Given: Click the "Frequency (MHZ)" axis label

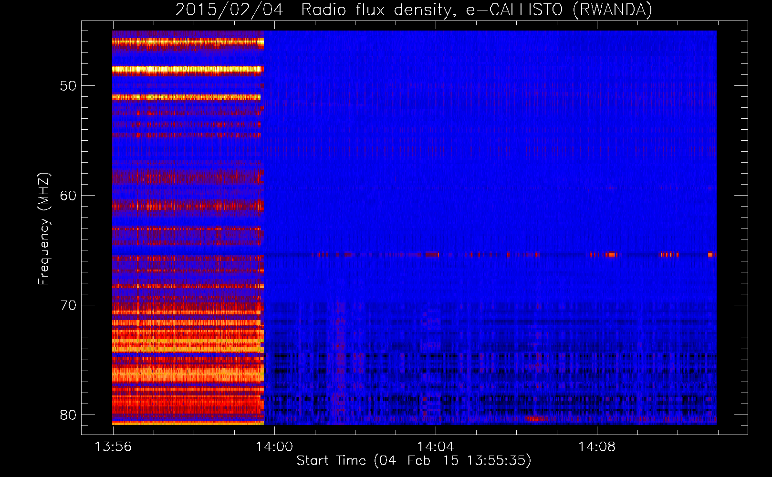Looking at the screenshot, I should (44, 229).
